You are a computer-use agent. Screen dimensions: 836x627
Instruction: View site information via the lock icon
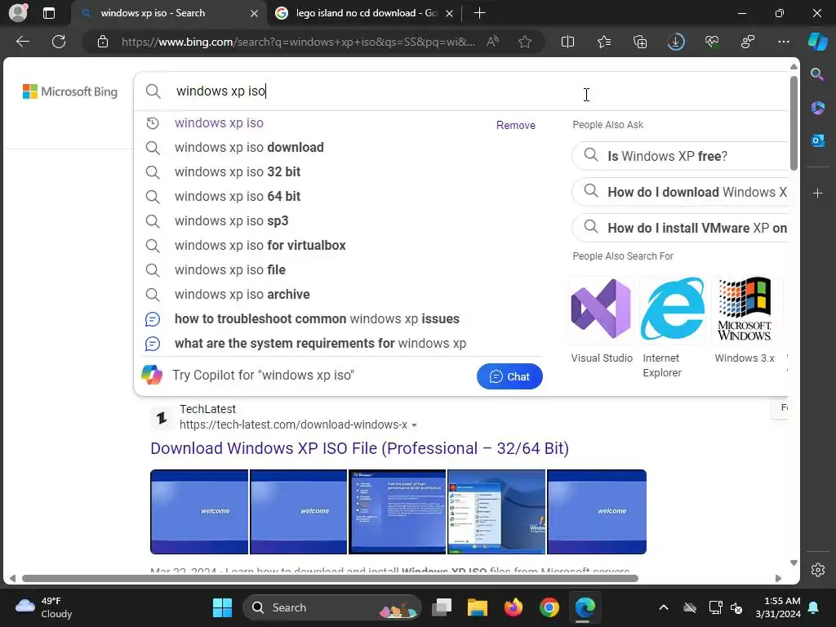pos(103,42)
